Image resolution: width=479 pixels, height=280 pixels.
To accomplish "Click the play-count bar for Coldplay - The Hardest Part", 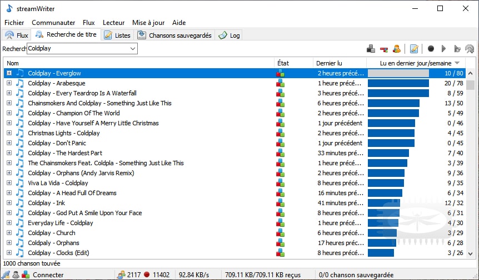I will point(388,153).
